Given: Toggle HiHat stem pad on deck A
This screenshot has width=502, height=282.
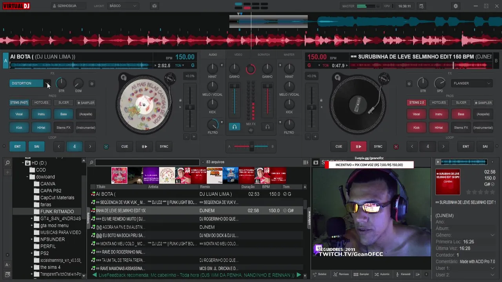Looking at the screenshot, I should [41, 127].
